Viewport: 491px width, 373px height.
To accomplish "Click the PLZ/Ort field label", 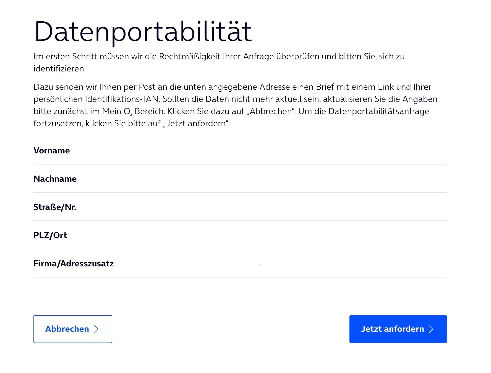I will click(50, 235).
